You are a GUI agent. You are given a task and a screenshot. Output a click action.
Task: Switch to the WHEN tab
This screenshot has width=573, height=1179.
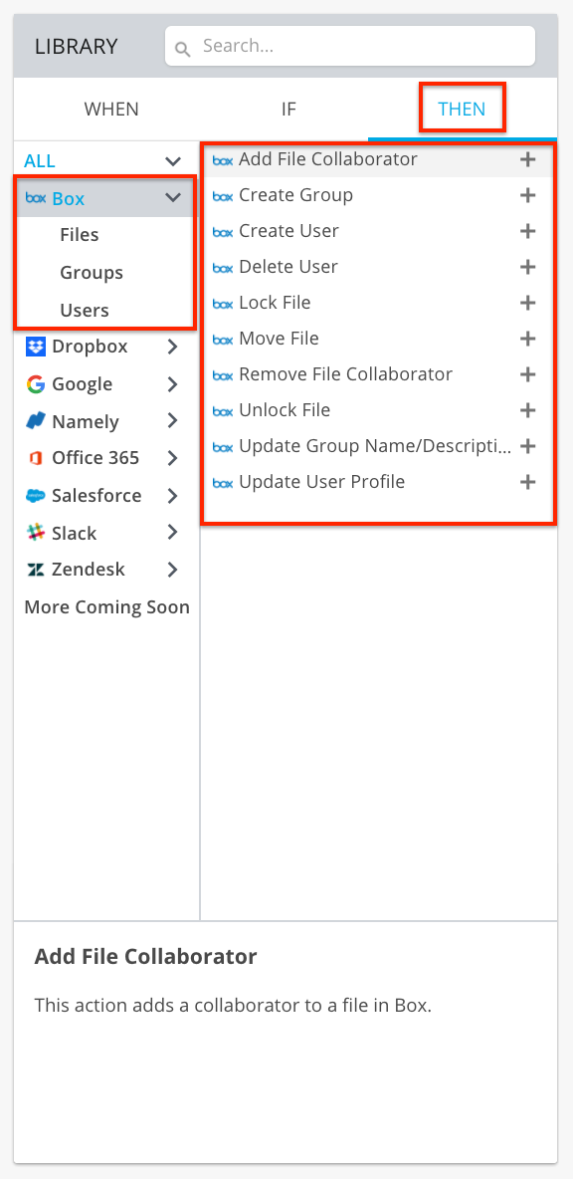[111, 109]
